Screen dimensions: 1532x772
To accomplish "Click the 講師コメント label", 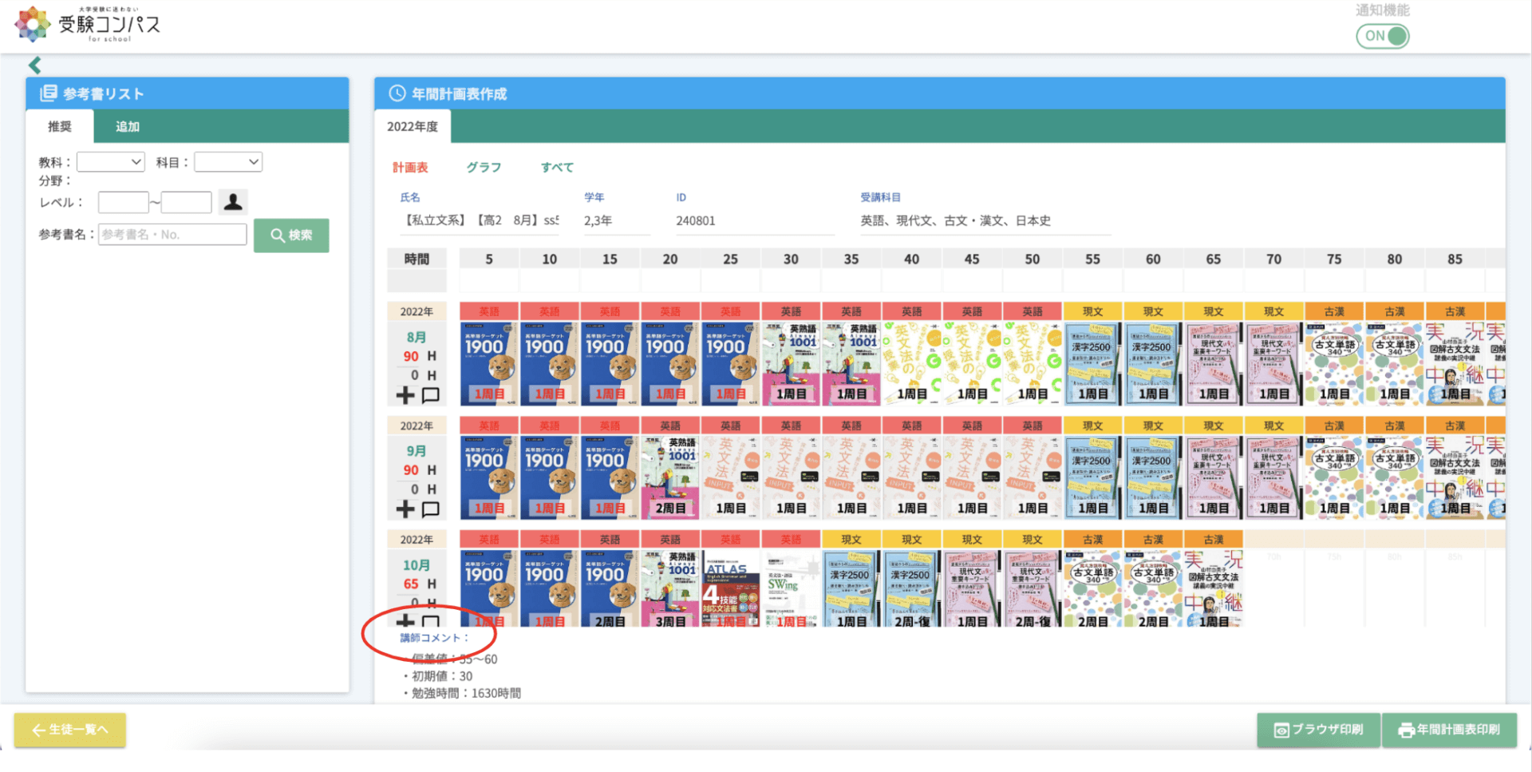I will pos(434,638).
